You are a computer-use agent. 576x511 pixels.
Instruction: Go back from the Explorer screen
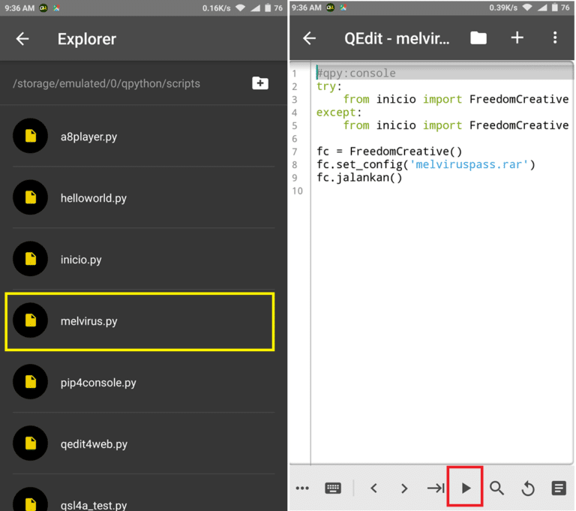click(22, 38)
